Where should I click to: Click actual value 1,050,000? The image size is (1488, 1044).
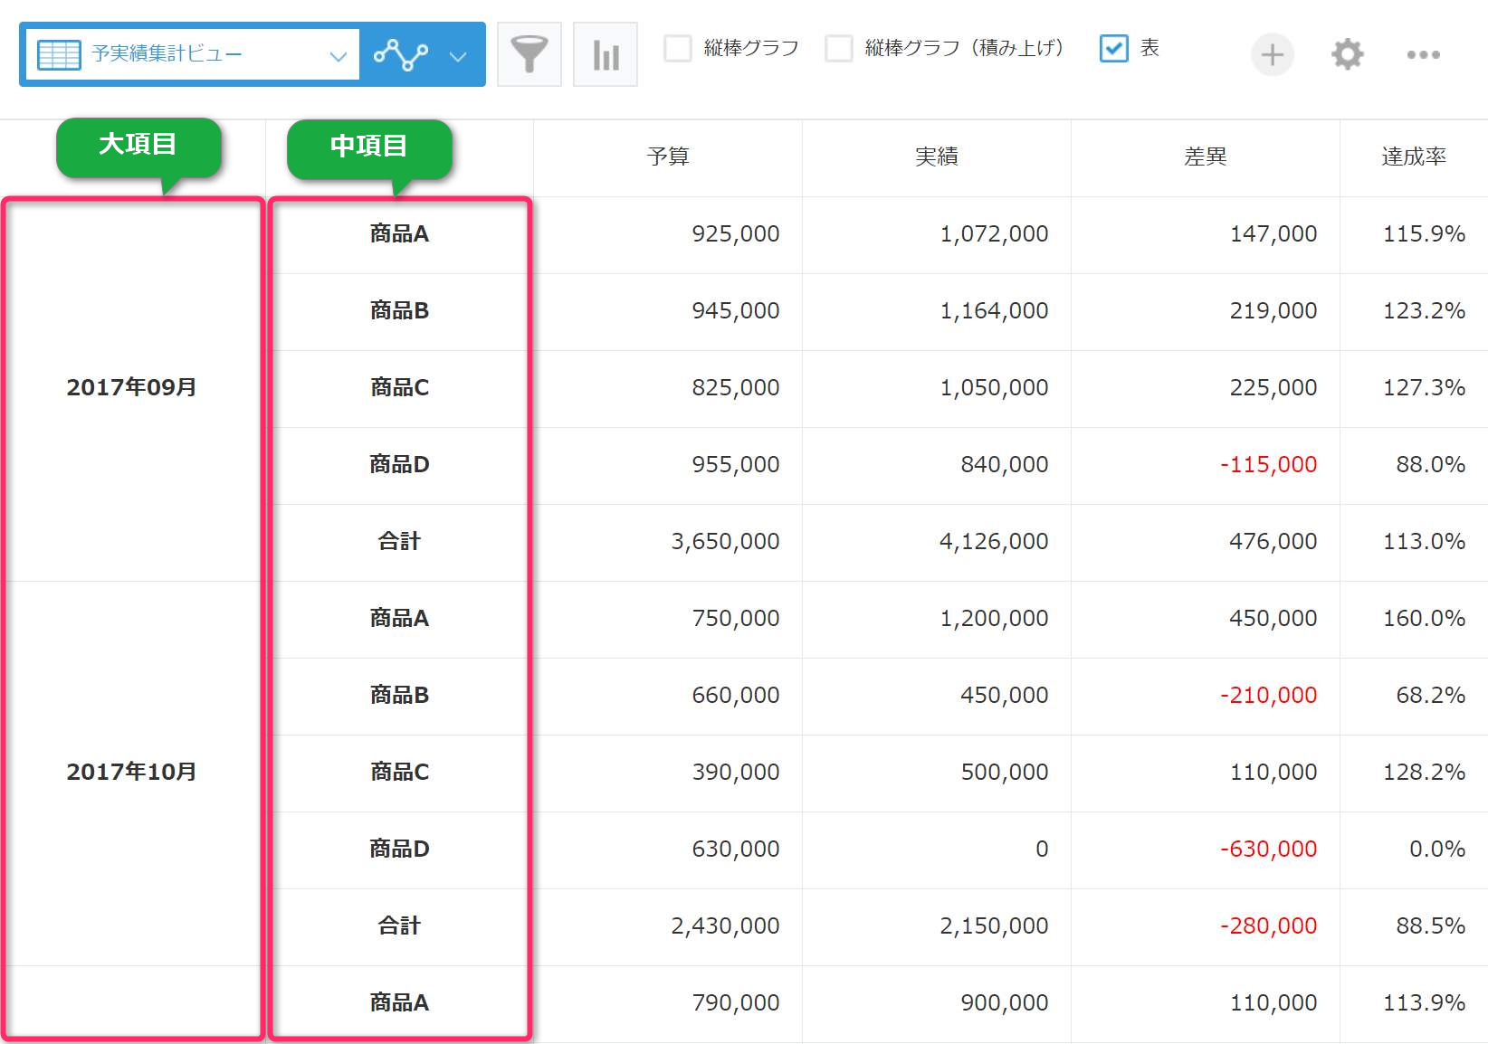[994, 388]
